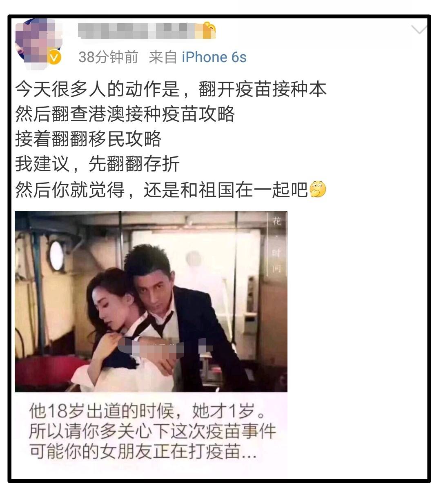Click the thinking emoji ending the post

318,189
